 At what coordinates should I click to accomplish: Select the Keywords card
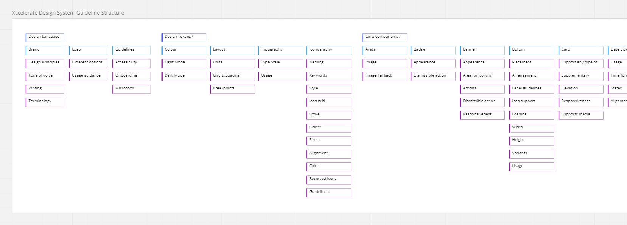(329, 77)
